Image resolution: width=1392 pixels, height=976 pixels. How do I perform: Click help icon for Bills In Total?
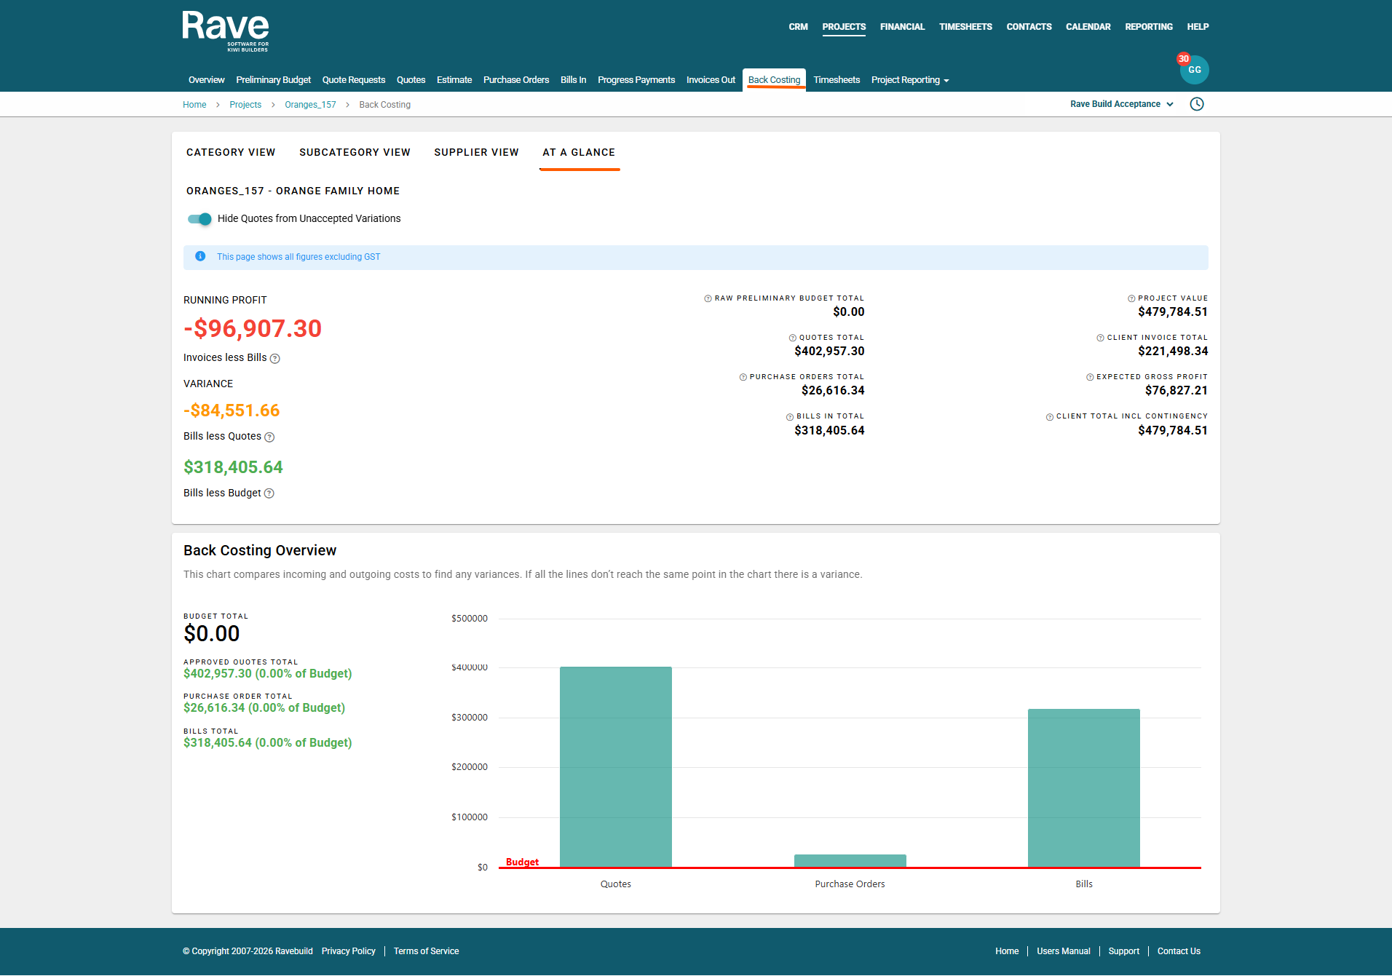(x=790, y=417)
